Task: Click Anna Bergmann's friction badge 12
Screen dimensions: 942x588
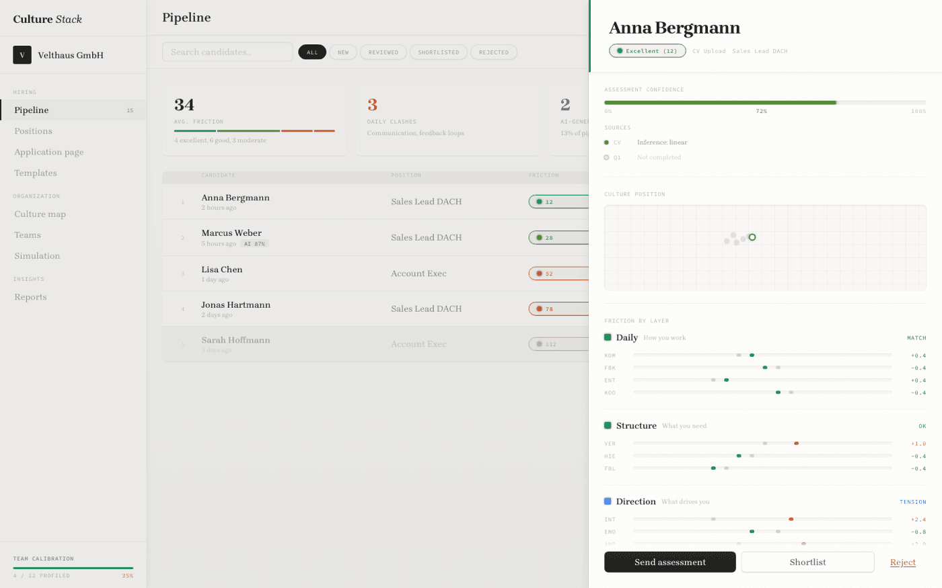Action: pos(558,202)
